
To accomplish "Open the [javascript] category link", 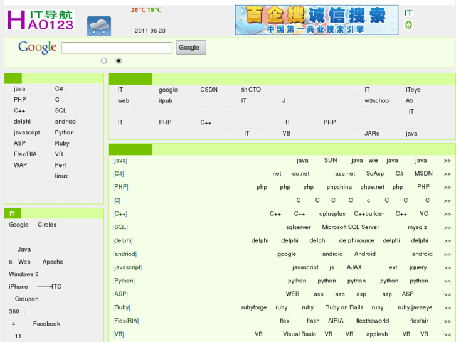I will point(127,267).
